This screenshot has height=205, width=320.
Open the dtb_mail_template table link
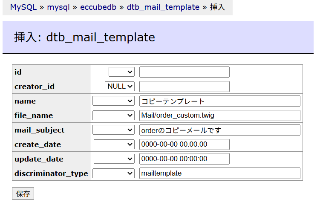pyautogui.click(x=163, y=7)
